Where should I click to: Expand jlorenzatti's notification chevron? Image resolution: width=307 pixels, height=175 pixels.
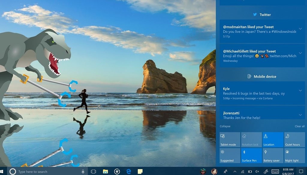pyautogui.click(x=300, y=115)
